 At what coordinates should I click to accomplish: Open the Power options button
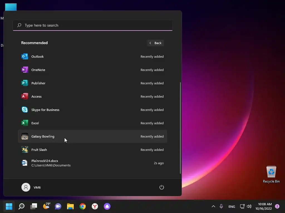162,187
